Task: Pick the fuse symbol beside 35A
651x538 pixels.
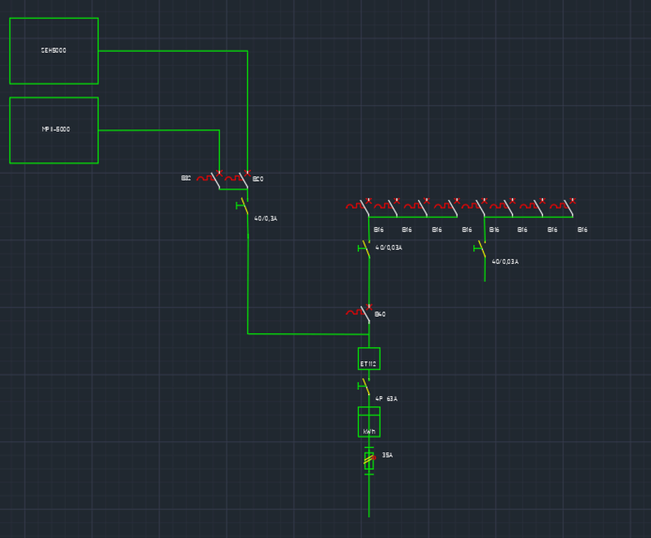Action: click(369, 461)
